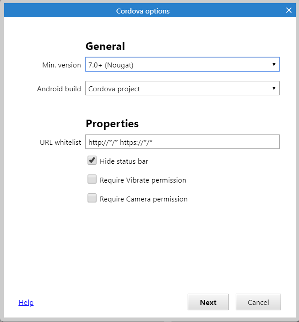This screenshot has height=322, width=299.
Task: Uncheck the Hide status bar checkbox
Action: click(92, 161)
